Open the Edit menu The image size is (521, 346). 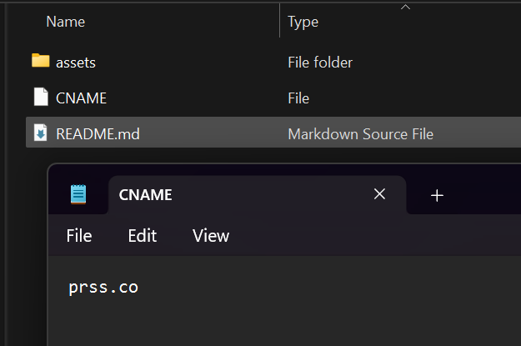143,236
